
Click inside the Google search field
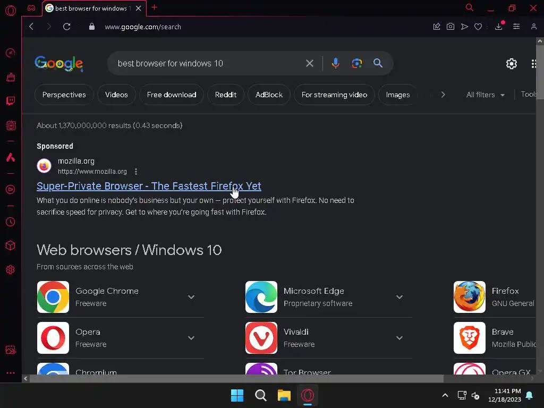(x=208, y=63)
